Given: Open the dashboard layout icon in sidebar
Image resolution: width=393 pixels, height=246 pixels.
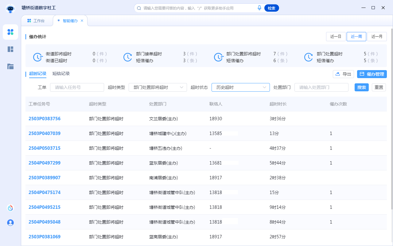Looking at the screenshot, I should point(10,49).
